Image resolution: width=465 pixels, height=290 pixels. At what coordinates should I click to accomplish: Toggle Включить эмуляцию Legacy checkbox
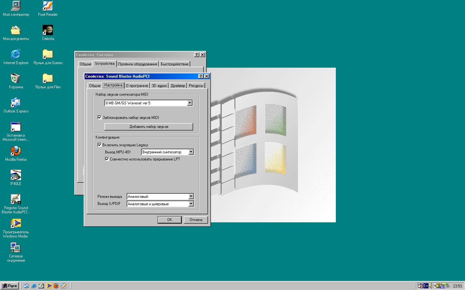pyautogui.click(x=99, y=145)
